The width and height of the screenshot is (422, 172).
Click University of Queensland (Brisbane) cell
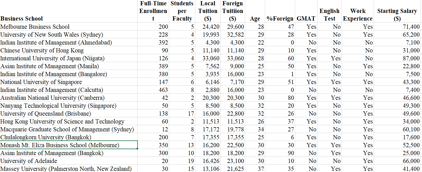[x=69, y=114]
